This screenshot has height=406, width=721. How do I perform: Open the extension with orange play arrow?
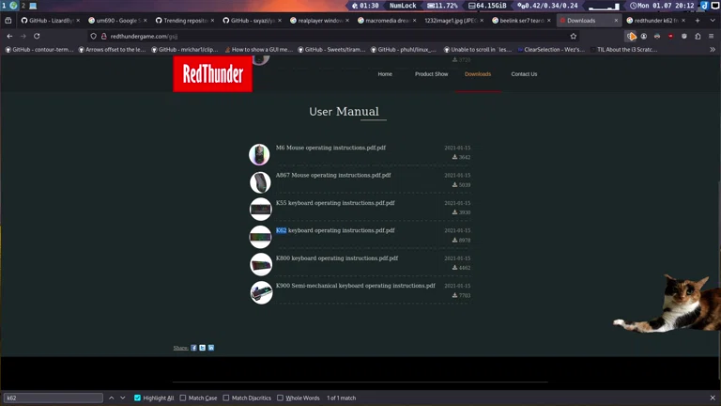pos(631,36)
